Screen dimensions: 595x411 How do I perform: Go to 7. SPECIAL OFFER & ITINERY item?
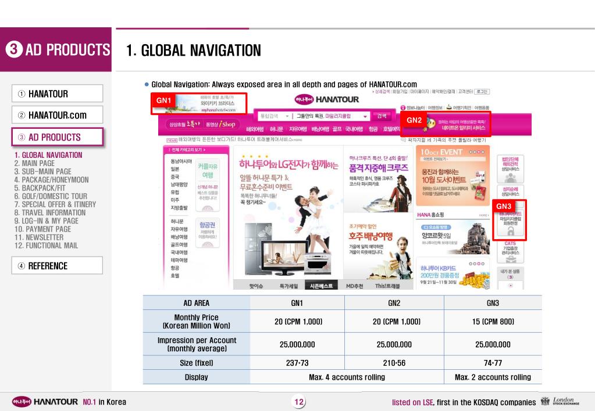pyautogui.click(x=55, y=204)
